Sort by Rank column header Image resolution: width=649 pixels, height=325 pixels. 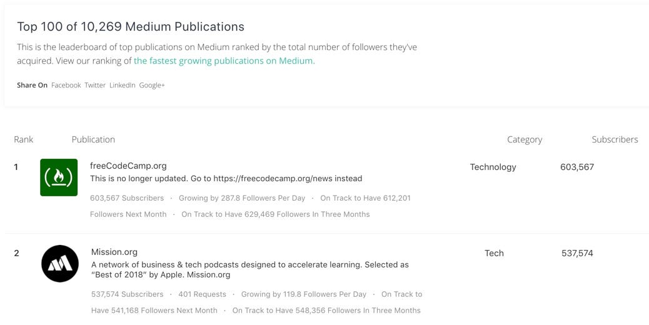click(24, 139)
